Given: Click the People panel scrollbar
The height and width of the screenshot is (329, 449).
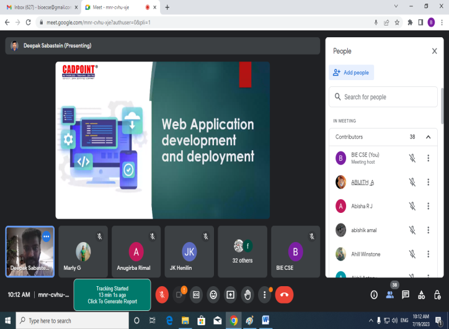Looking at the screenshot, I should pyautogui.click(x=442, y=106).
